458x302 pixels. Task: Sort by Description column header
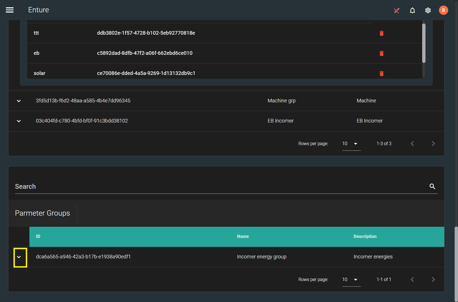click(x=365, y=237)
